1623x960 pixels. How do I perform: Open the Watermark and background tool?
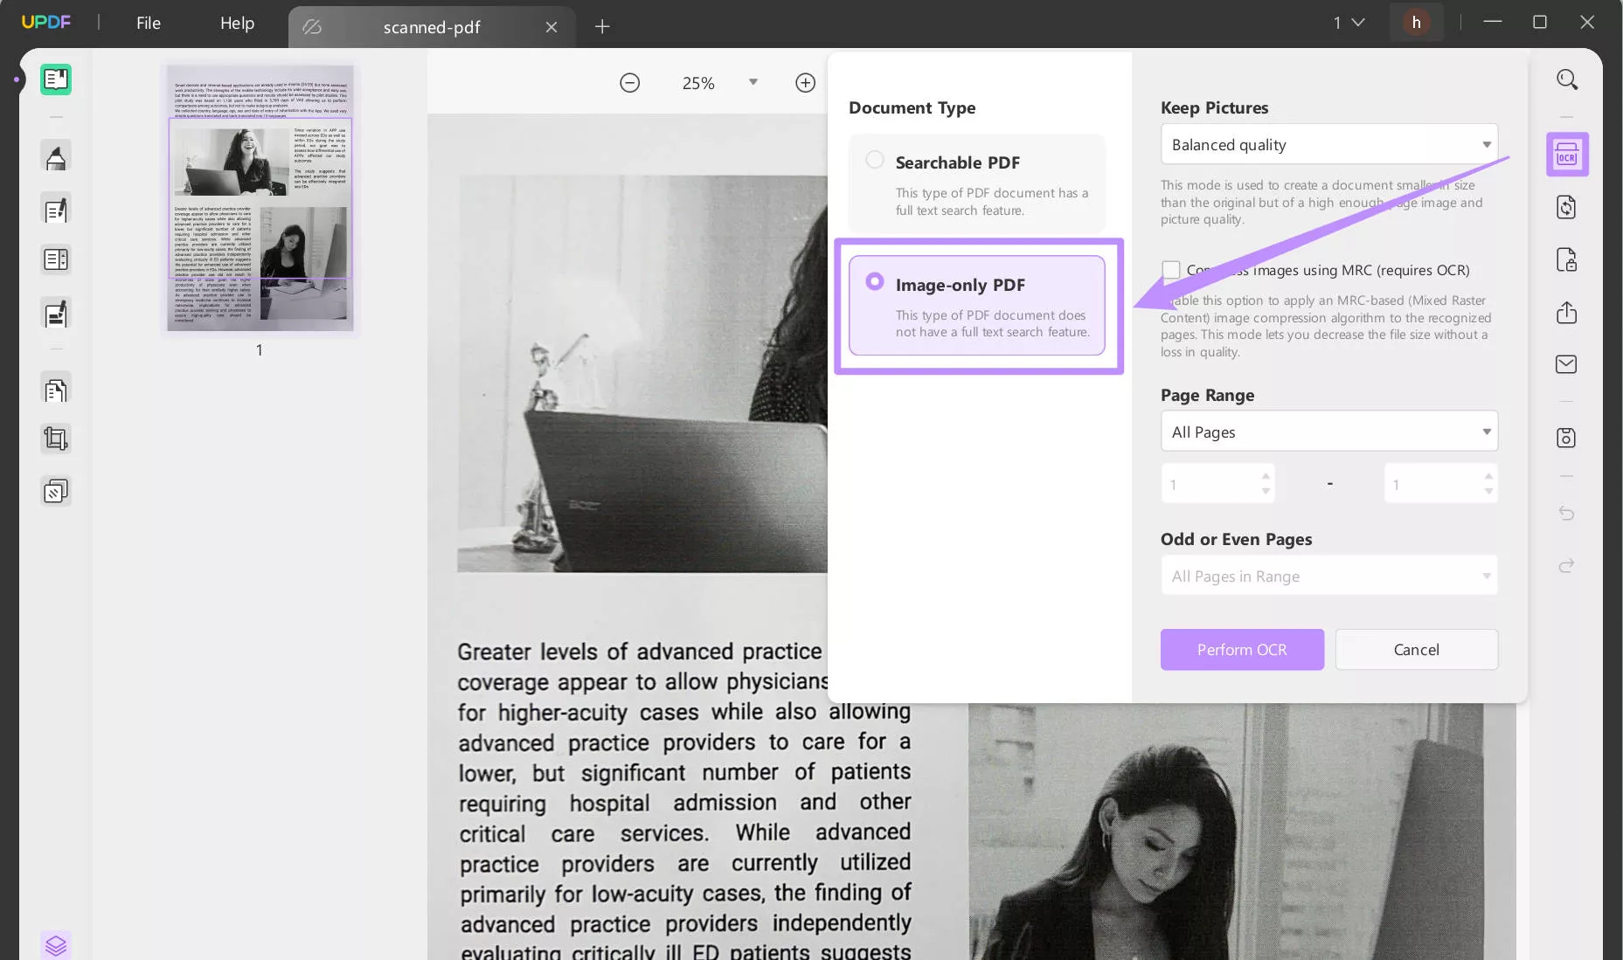pos(56,492)
